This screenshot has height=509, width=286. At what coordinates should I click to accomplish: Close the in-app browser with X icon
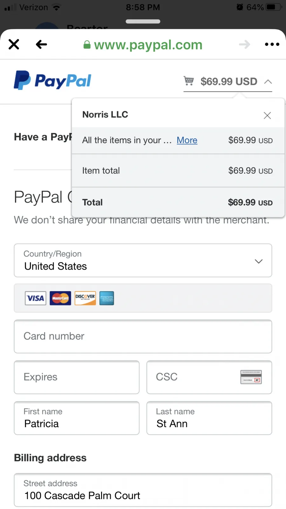click(14, 44)
